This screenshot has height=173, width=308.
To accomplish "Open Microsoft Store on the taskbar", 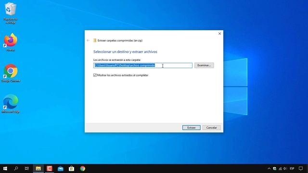I will point(72,169).
